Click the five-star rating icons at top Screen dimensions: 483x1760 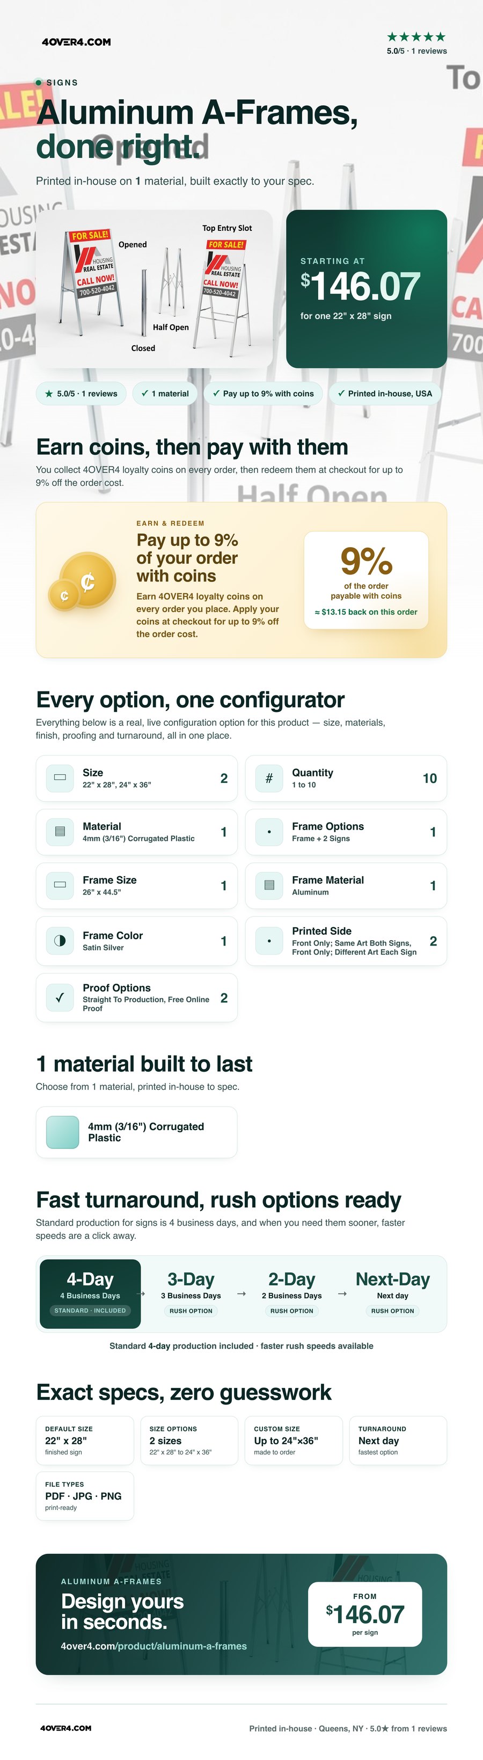tap(416, 37)
